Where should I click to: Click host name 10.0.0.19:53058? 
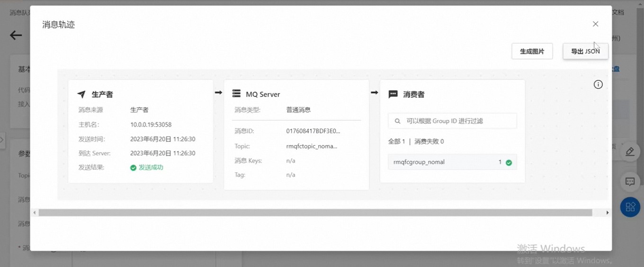tap(151, 125)
